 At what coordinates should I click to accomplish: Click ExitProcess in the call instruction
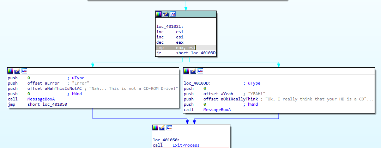coord(186,145)
